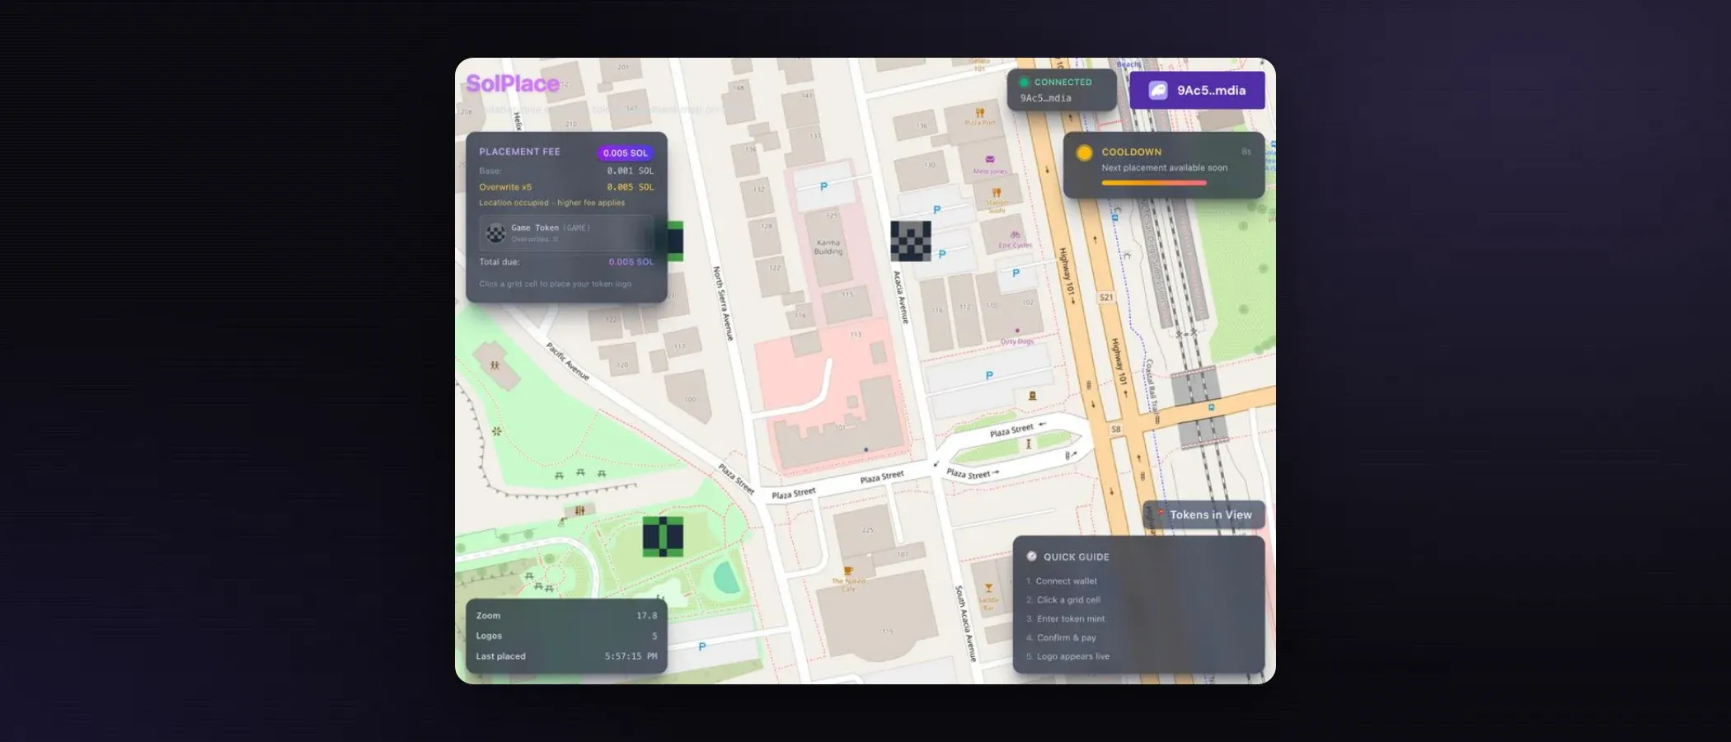Click the 'Click a grid cell' guide step
1731x742 pixels.
click(1063, 600)
